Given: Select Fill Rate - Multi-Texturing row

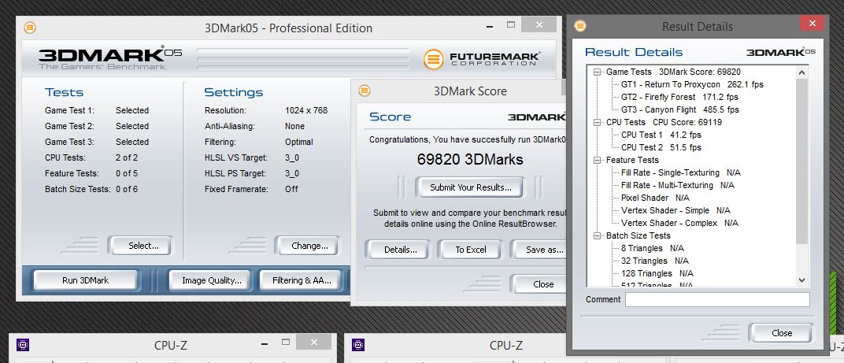Looking at the screenshot, I should (x=677, y=185).
